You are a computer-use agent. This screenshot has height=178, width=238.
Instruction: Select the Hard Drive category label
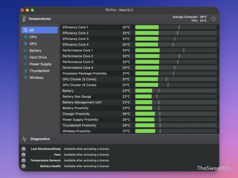point(38,57)
